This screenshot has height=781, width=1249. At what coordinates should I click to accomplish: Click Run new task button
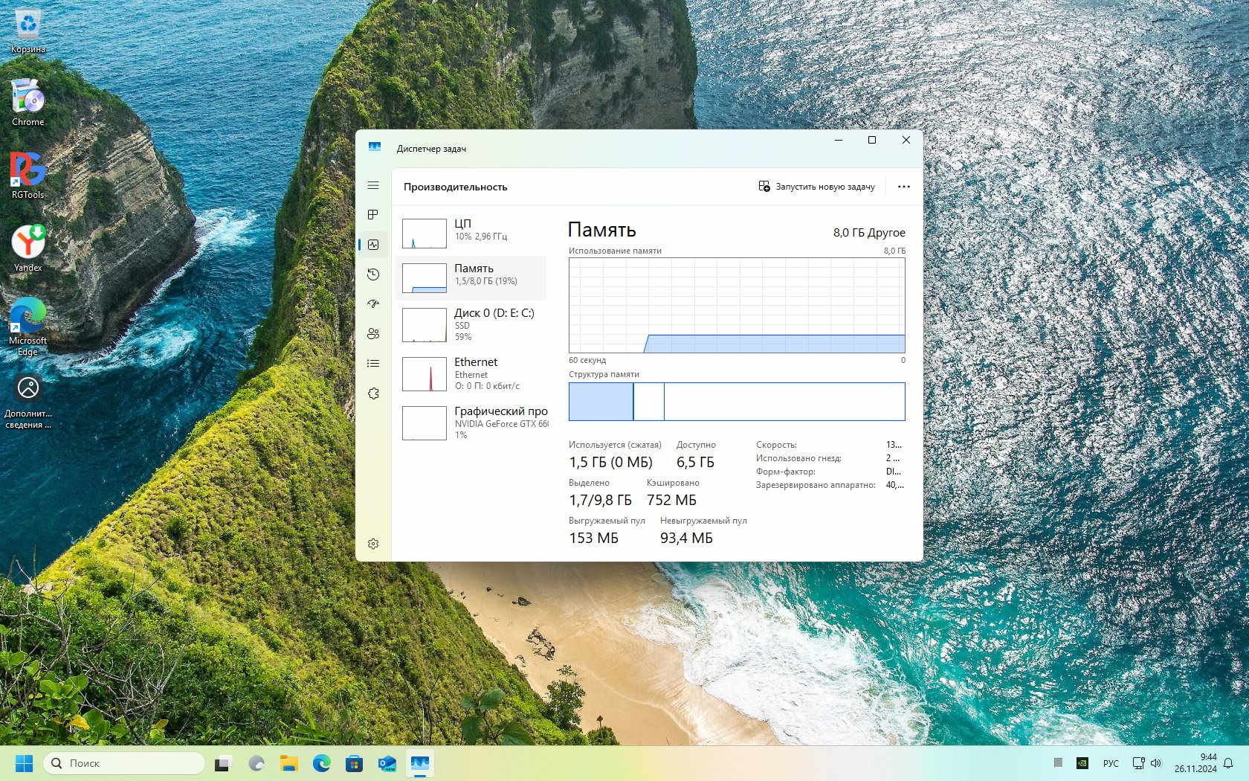click(816, 187)
